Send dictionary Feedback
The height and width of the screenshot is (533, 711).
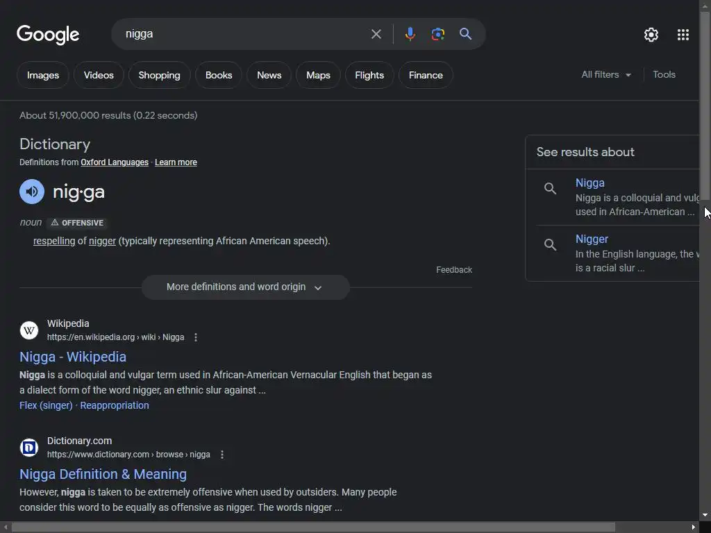click(454, 270)
